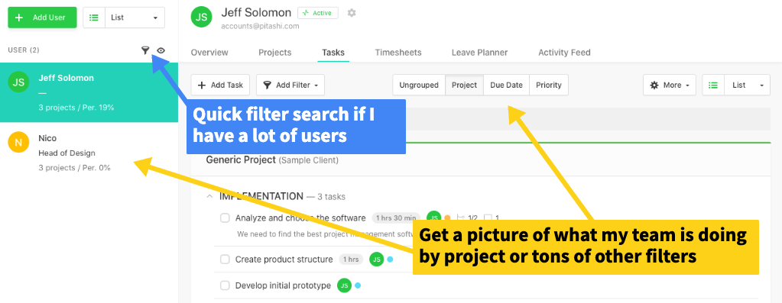
Task: Toggle the eye visibility icon in user list
Action: coord(161,50)
